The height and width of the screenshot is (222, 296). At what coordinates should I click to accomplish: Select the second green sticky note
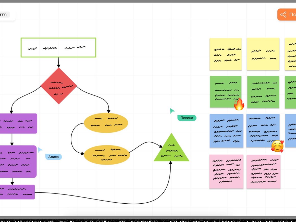[x=263, y=92]
